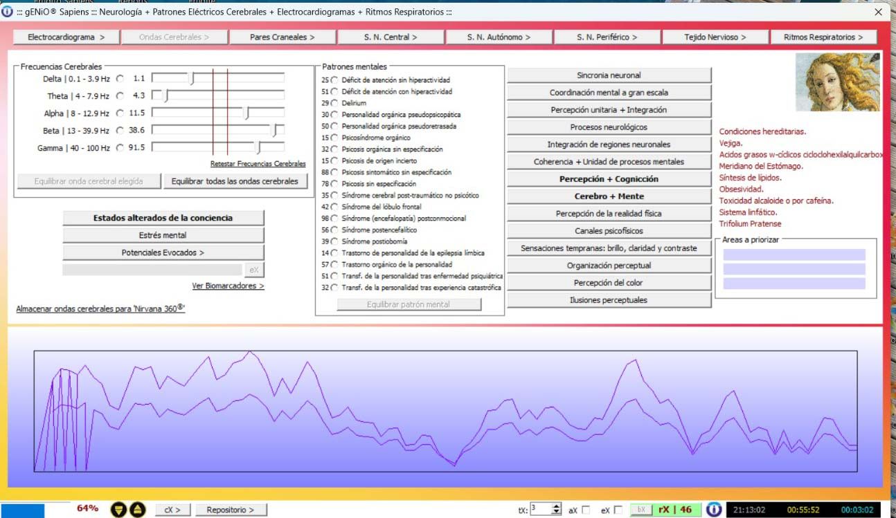This screenshot has width=896, height=518.
Task: Click the tX stepper arrows
Action: 556,510
